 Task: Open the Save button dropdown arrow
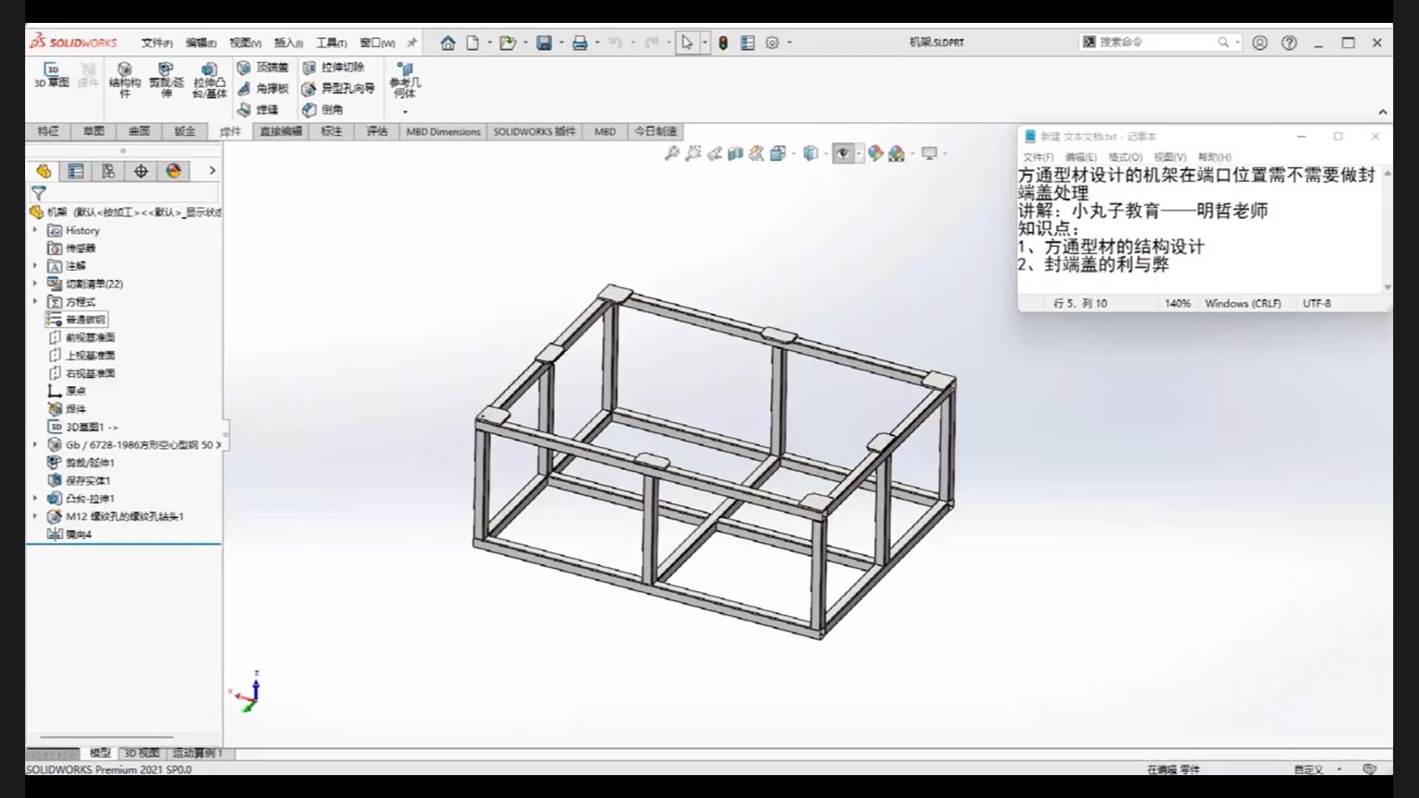tap(561, 43)
